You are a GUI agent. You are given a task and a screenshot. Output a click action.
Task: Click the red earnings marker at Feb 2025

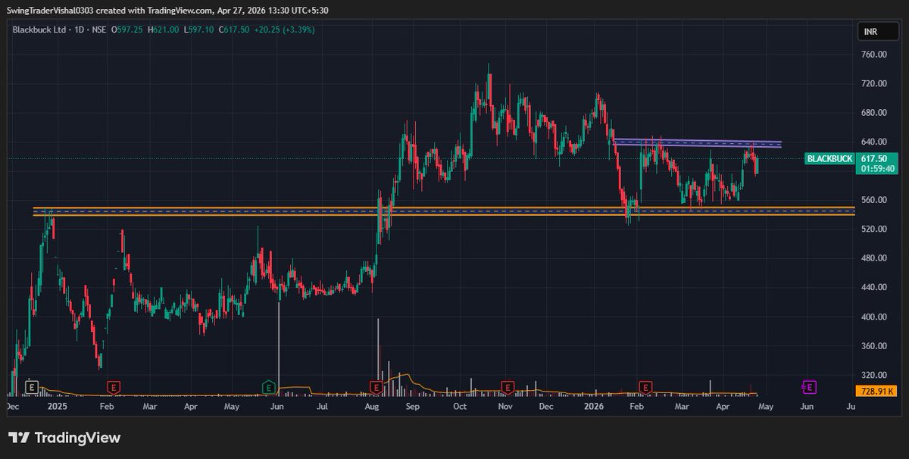114,386
